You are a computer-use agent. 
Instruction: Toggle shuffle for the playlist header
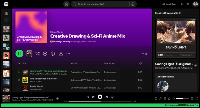point(37,54)
